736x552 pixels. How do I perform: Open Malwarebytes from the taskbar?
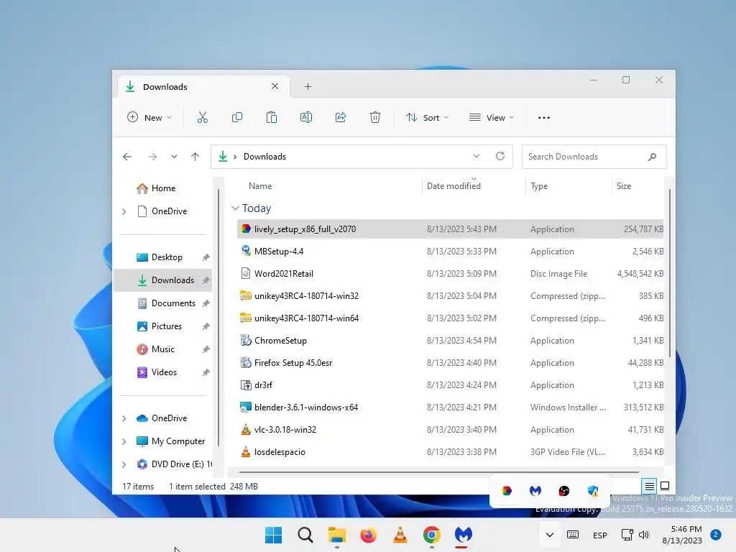[x=464, y=535]
